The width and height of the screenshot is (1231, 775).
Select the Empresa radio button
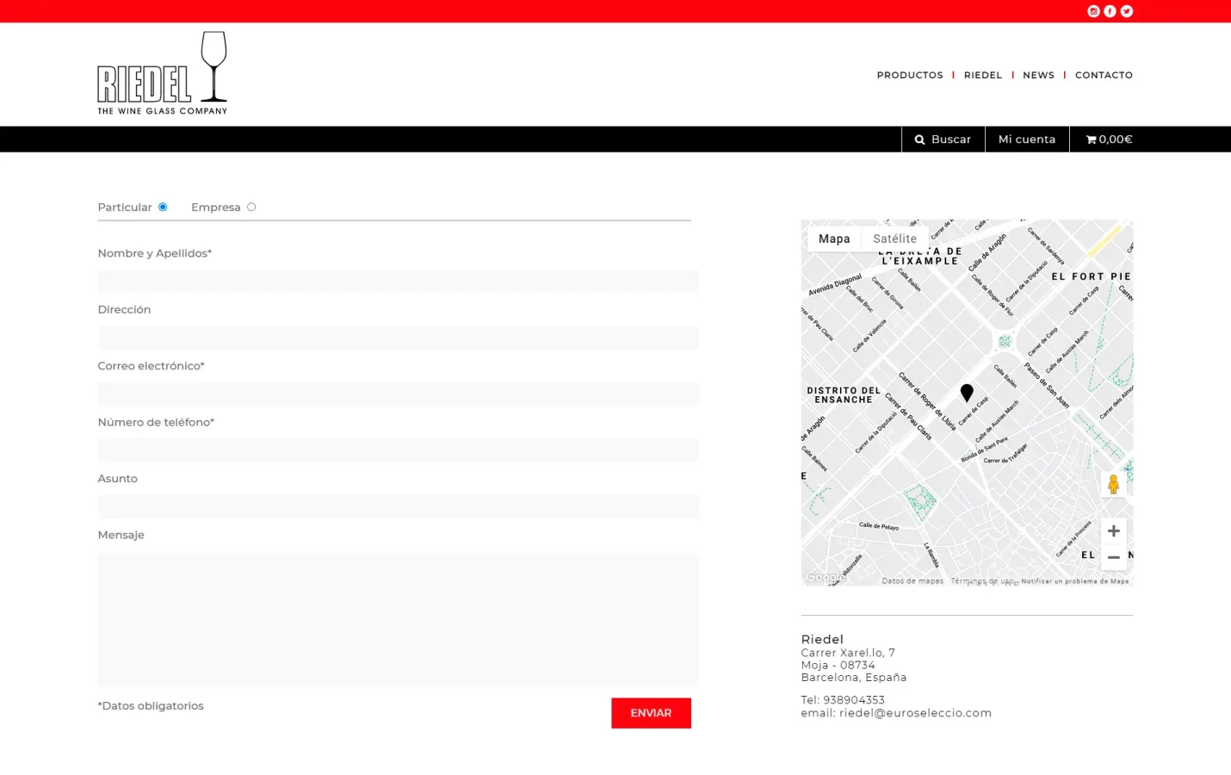click(251, 207)
